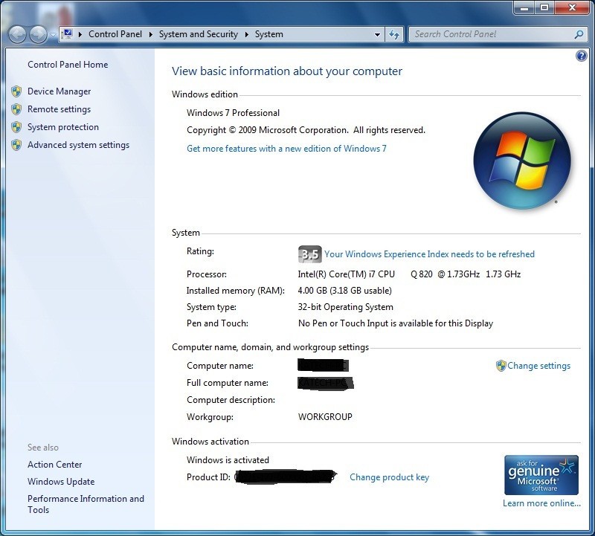Maximize the System window
This screenshot has height=536, width=595.
click(544, 8)
